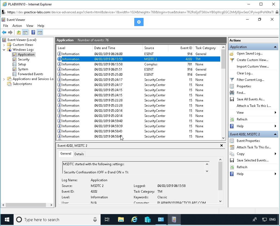Image resolution: width=280 pixels, height=226 pixels.
Task: Click the Save All Events floppy icon
Action: point(232,99)
